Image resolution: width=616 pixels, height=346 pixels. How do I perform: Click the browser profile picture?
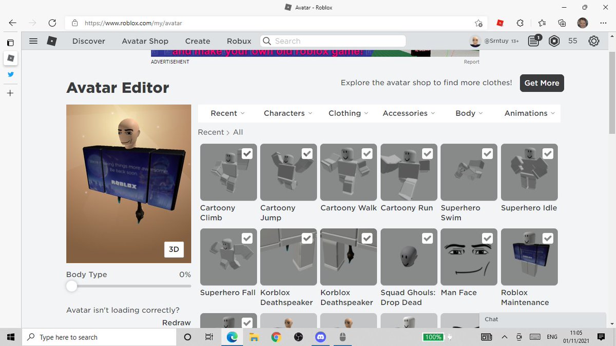(583, 23)
